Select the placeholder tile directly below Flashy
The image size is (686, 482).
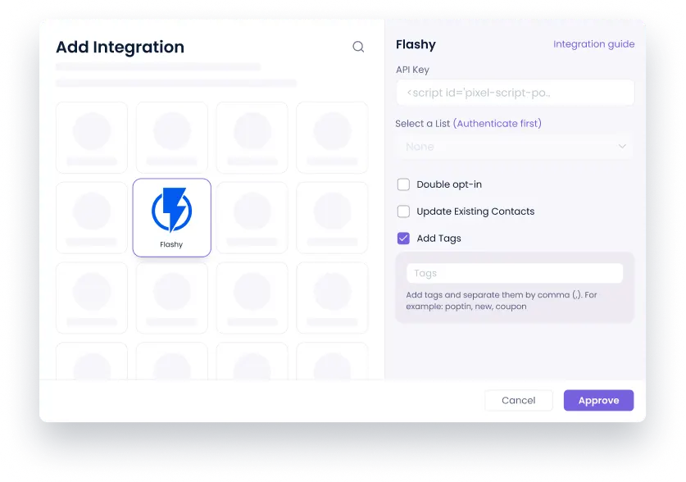[172, 298]
